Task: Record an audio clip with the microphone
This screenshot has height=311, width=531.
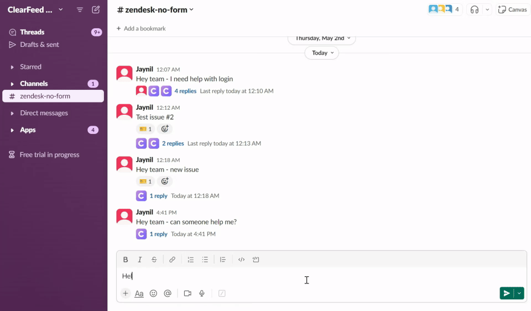Action: tap(202, 293)
